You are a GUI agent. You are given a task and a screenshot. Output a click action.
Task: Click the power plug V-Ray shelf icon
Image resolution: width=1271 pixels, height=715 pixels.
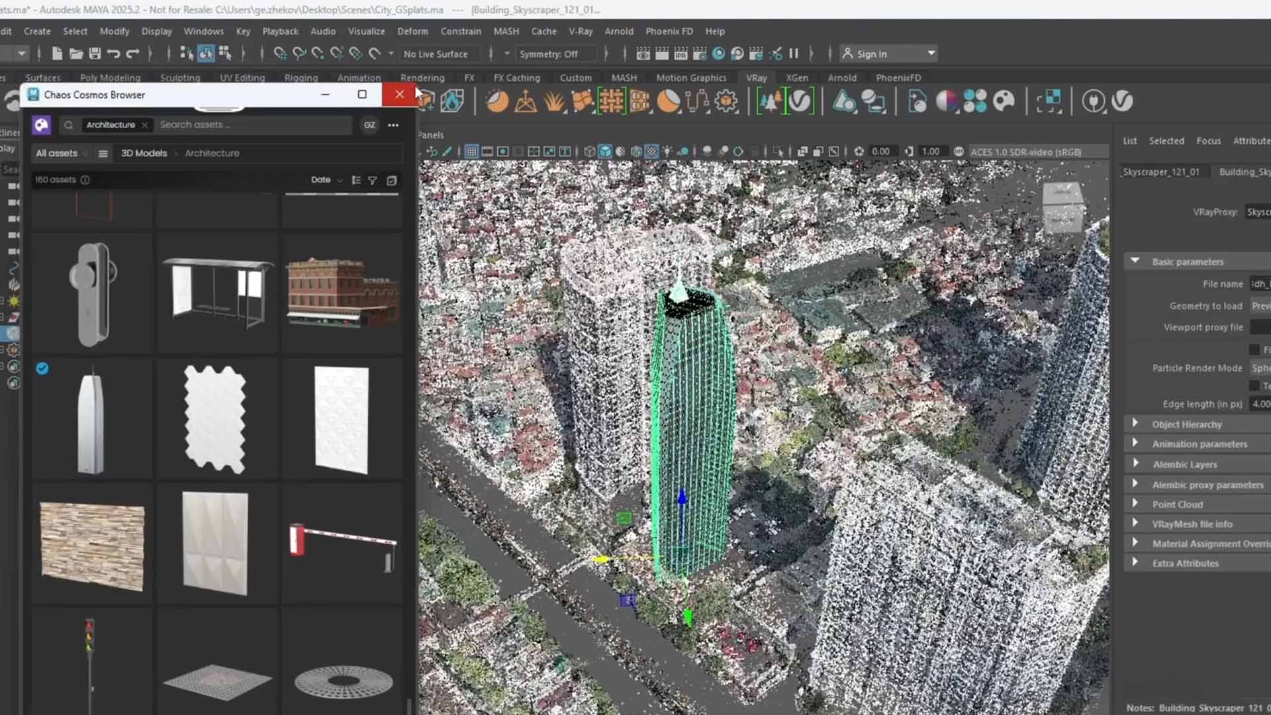click(x=1094, y=101)
